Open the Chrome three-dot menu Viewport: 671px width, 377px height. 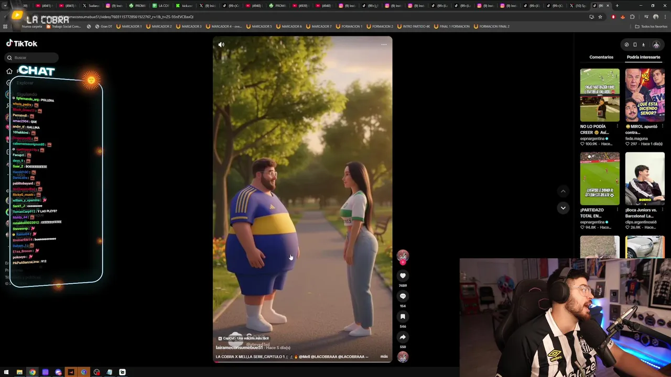[665, 17]
